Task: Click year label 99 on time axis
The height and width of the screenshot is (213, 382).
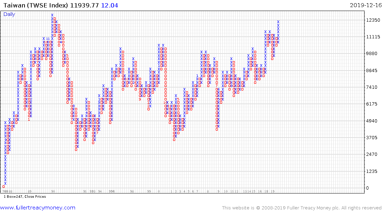Action: 149,191
